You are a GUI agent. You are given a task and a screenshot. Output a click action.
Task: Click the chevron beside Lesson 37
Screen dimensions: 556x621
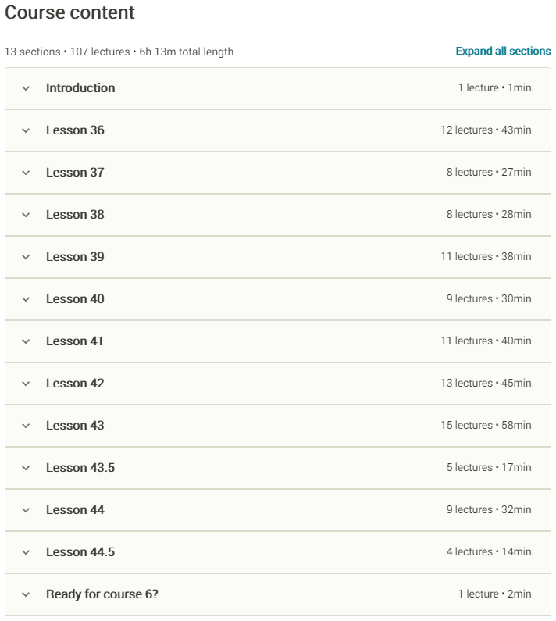(x=26, y=173)
